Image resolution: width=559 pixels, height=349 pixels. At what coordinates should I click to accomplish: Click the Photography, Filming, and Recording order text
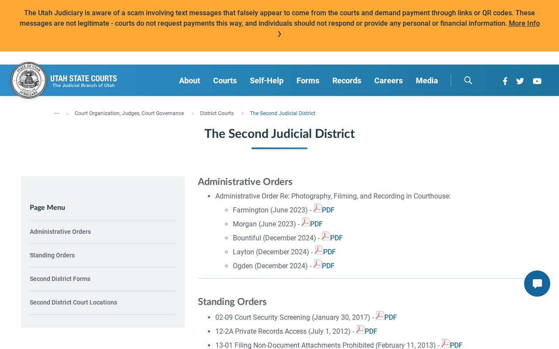(333, 196)
